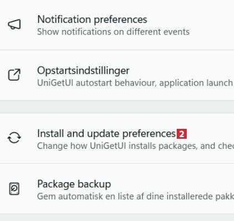Screen dimensions: 234x221
Task: Click the red badge showing number 2
Action: 182,134
